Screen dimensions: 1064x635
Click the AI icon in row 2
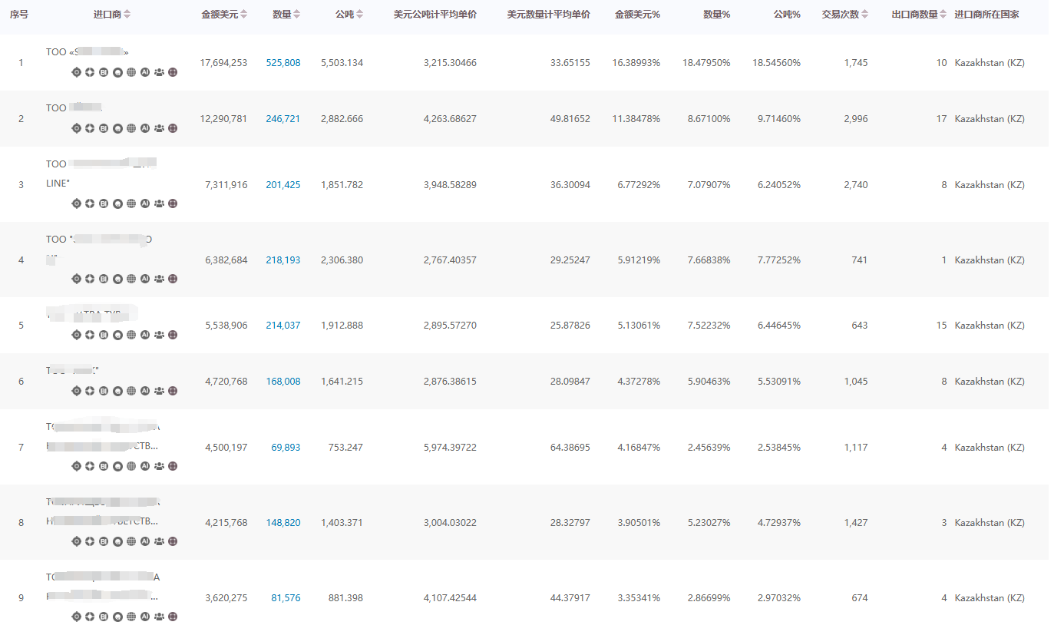[145, 128]
